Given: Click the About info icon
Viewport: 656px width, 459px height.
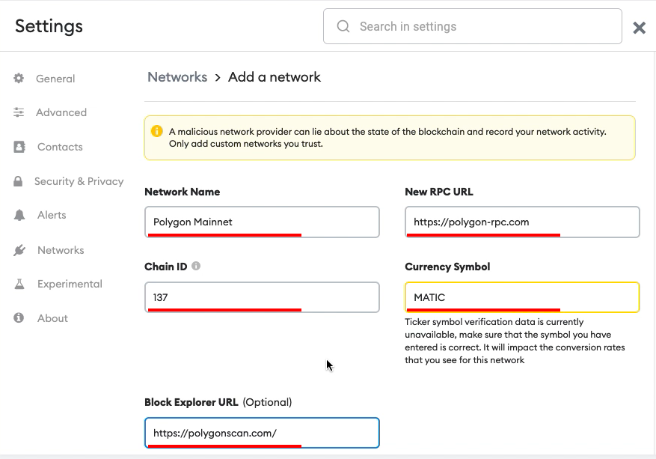Looking at the screenshot, I should [x=19, y=318].
